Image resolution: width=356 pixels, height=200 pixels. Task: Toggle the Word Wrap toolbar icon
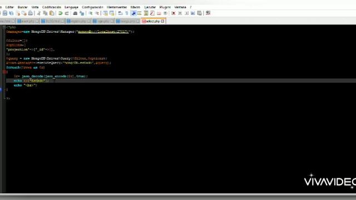tap(120, 13)
